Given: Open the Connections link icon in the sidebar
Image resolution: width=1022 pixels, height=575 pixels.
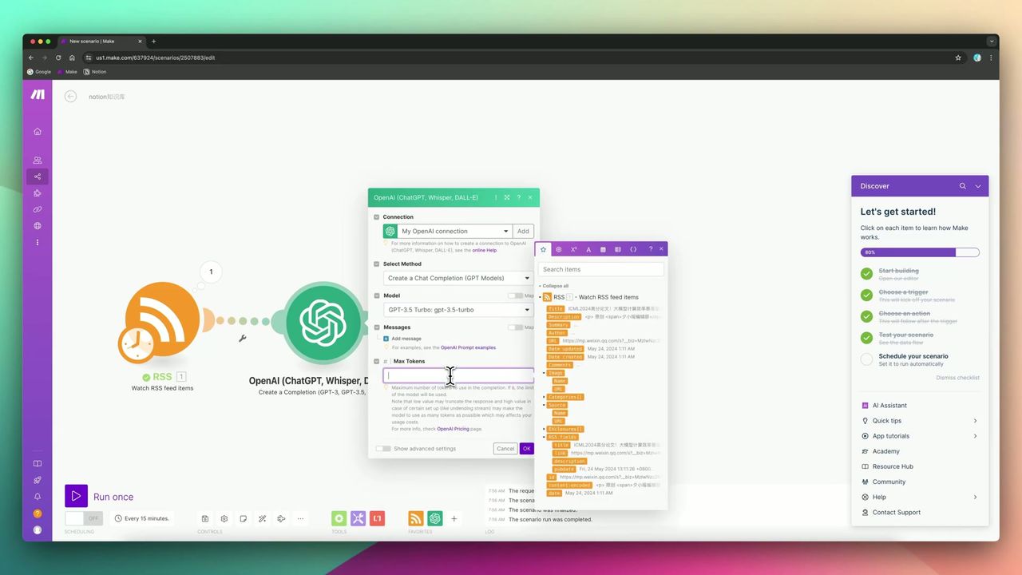Looking at the screenshot, I should click(37, 209).
